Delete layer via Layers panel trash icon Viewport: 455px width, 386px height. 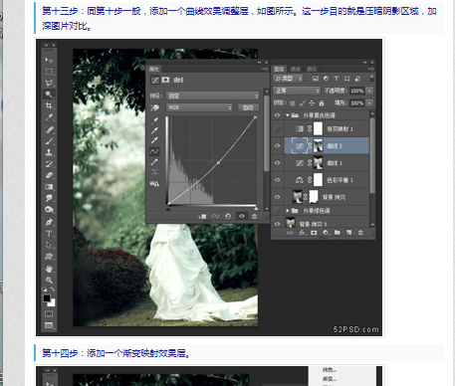(x=360, y=233)
